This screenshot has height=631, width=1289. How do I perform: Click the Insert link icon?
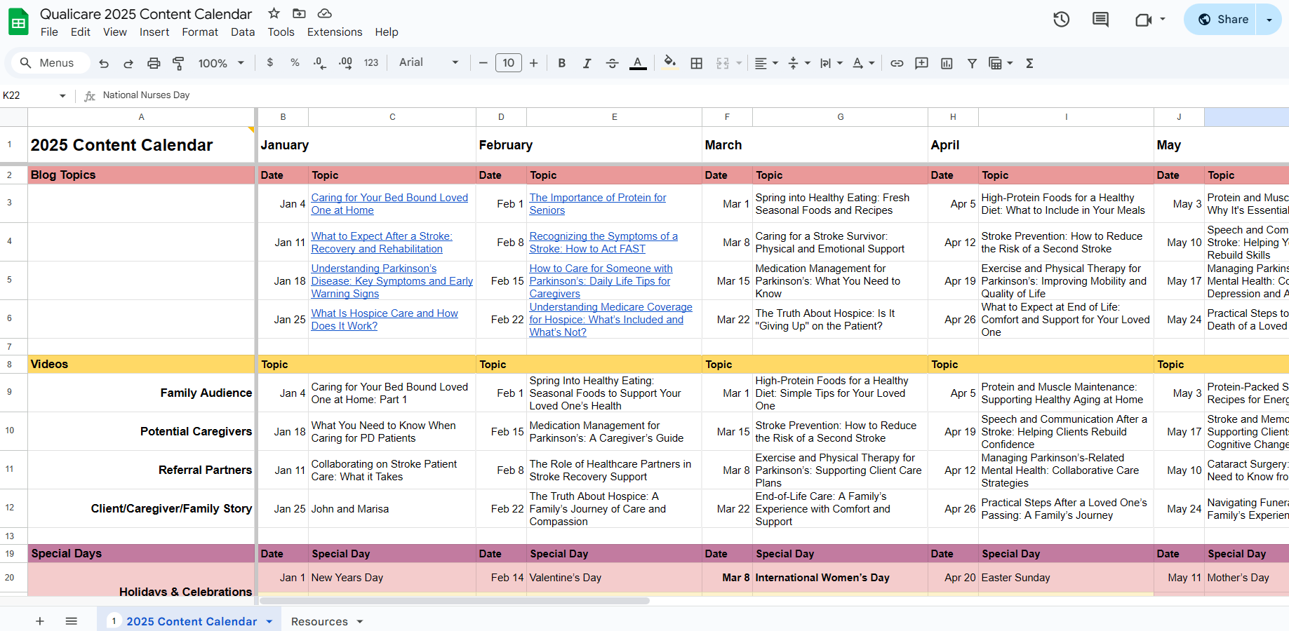click(897, 63)
